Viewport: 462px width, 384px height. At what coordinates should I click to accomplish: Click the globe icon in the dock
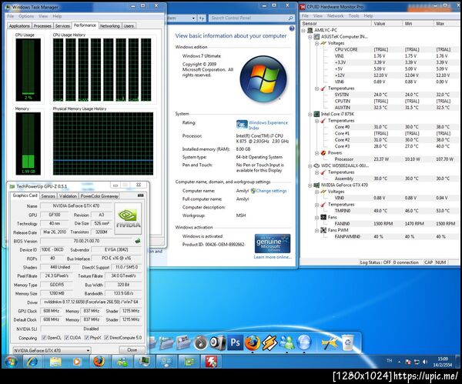(304, 342)
